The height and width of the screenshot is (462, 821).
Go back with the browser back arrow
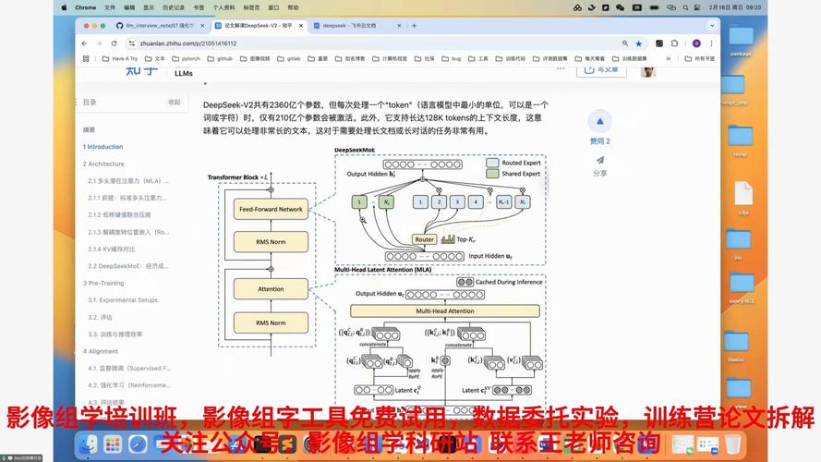pyautogui.click(x=85, y=43)
